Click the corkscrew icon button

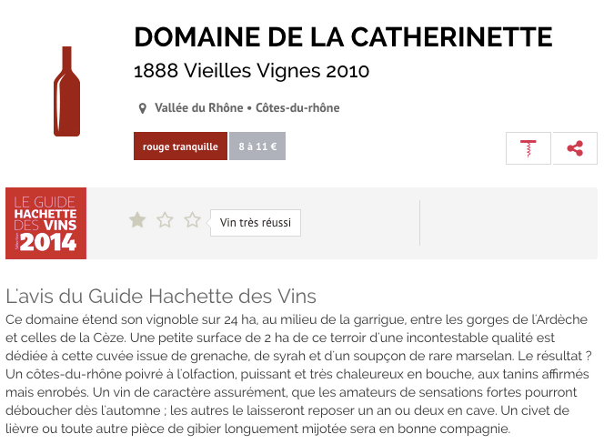coord(528,148)
